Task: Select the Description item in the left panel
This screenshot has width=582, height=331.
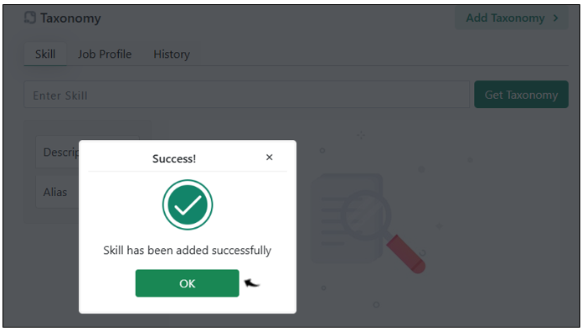Action: (58, 152)
